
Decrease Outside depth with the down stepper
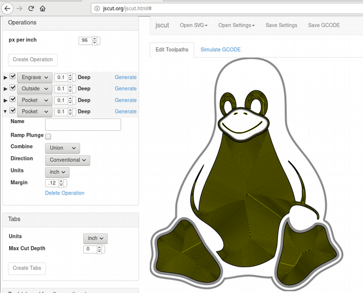pos(70,91)
